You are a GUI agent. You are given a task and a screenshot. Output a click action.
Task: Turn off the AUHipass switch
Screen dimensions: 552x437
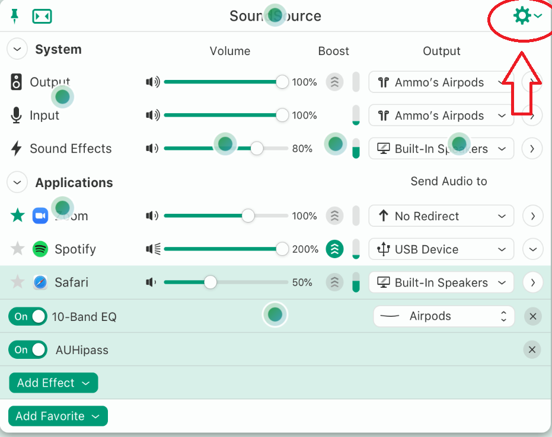pos(28,350)
